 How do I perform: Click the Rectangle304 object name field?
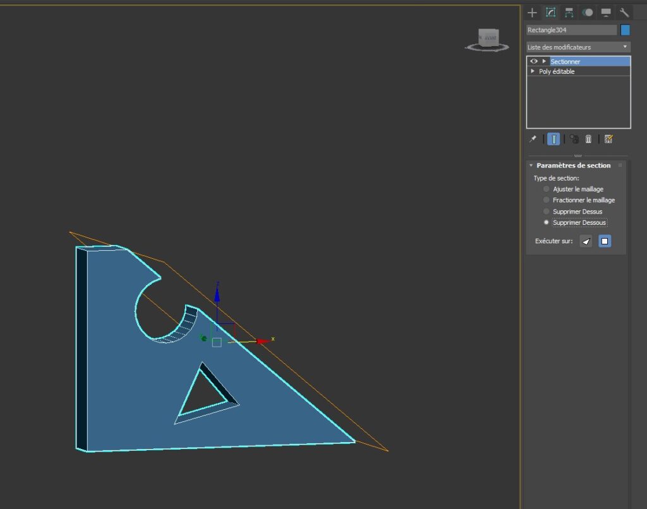(x=571, y=30)
